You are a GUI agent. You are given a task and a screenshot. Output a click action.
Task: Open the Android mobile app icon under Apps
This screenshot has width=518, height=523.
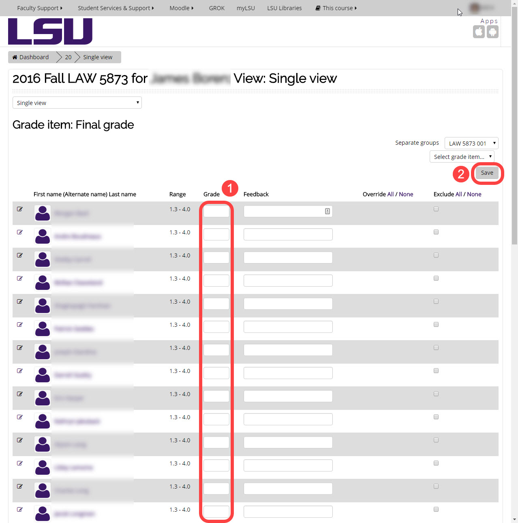tap(492, 32)
